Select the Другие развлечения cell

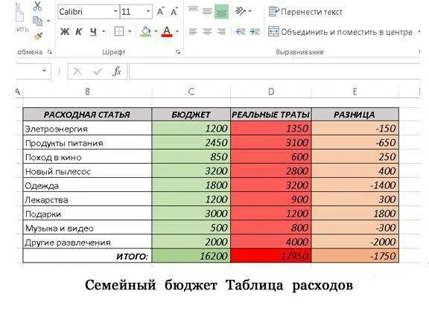[x=87, y=242]
